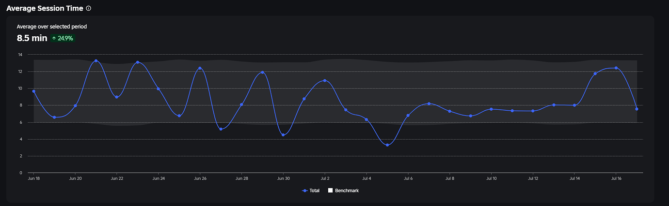This screenshot has height=206, width=669.
Task: Select the 8.5 min average value
Action: point(32,38)
